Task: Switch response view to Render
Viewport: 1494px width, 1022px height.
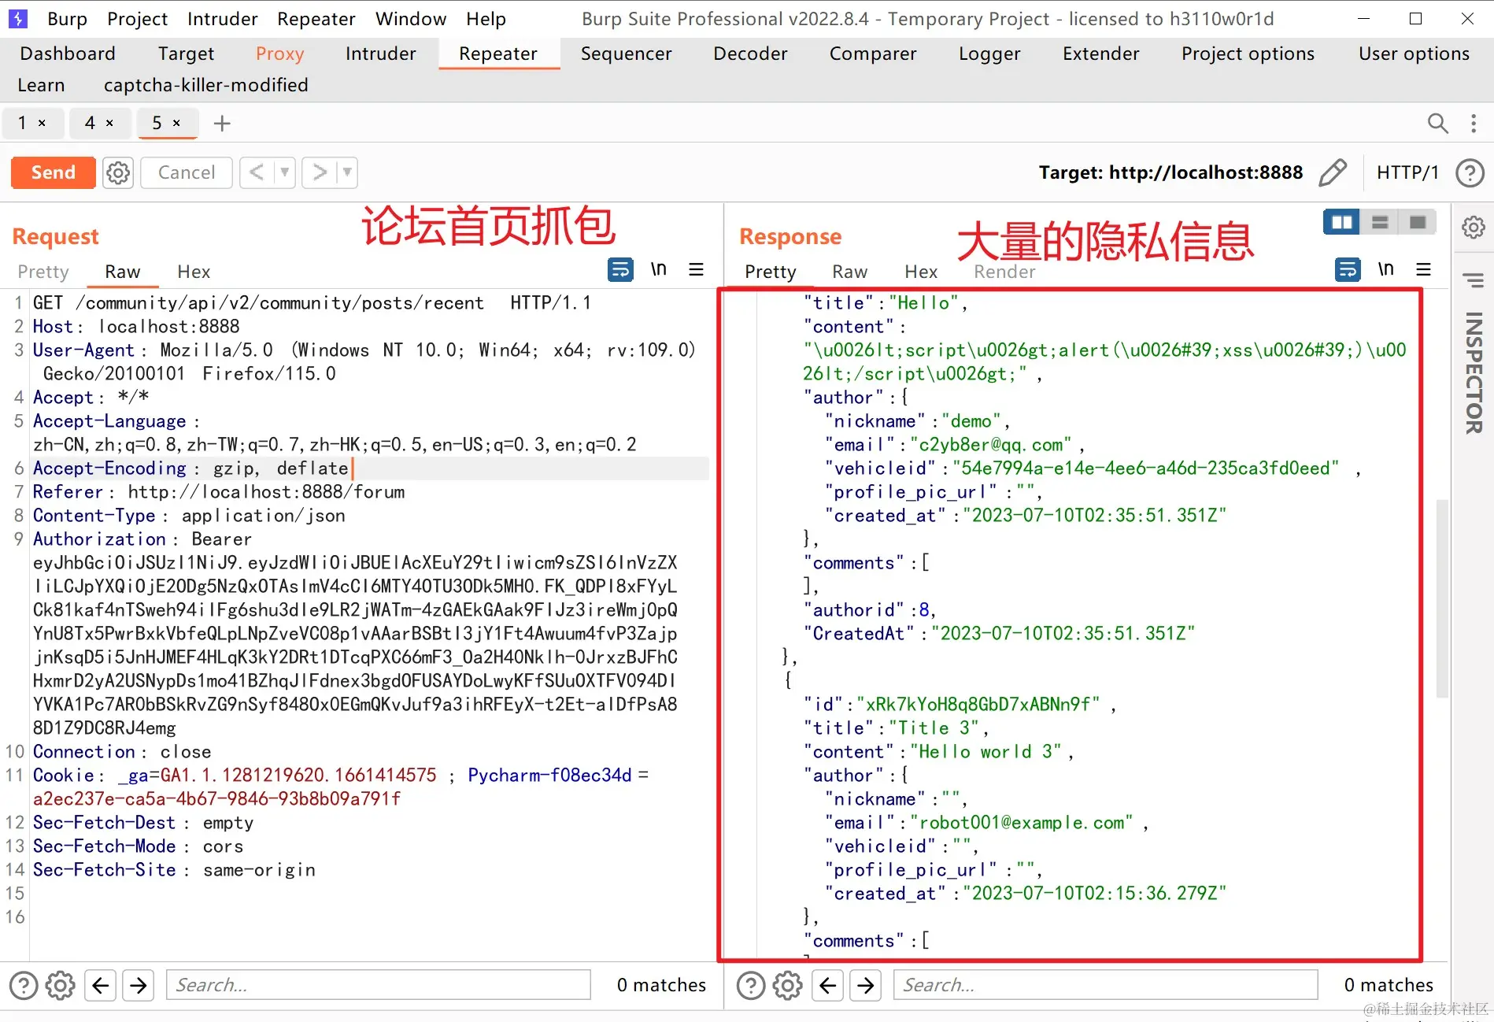Action: 1004,272
